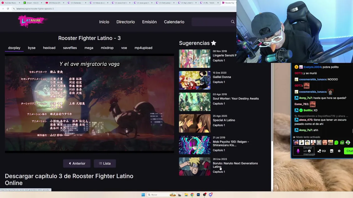Screen dimensions: 353x198
Task: Open Google Chrome from taskbar
Action: 192,195
